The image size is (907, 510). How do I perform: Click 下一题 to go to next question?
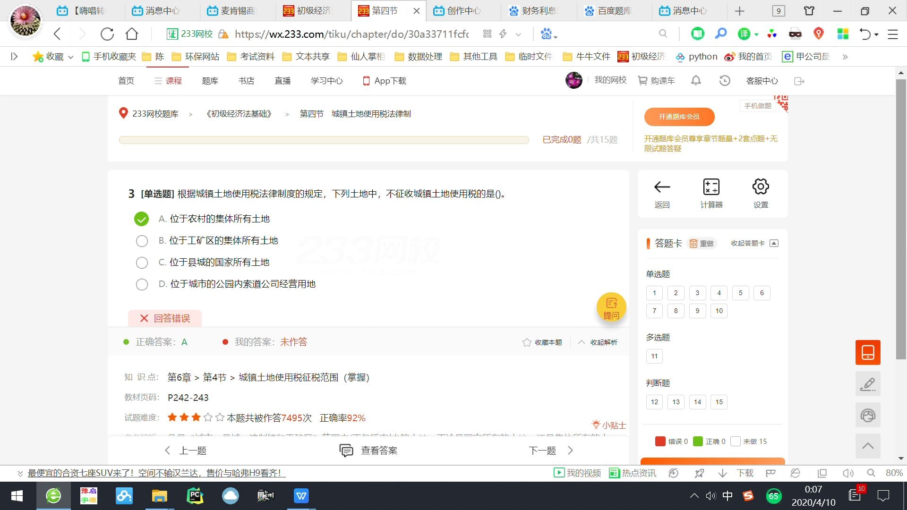click(x=542, y=450)
